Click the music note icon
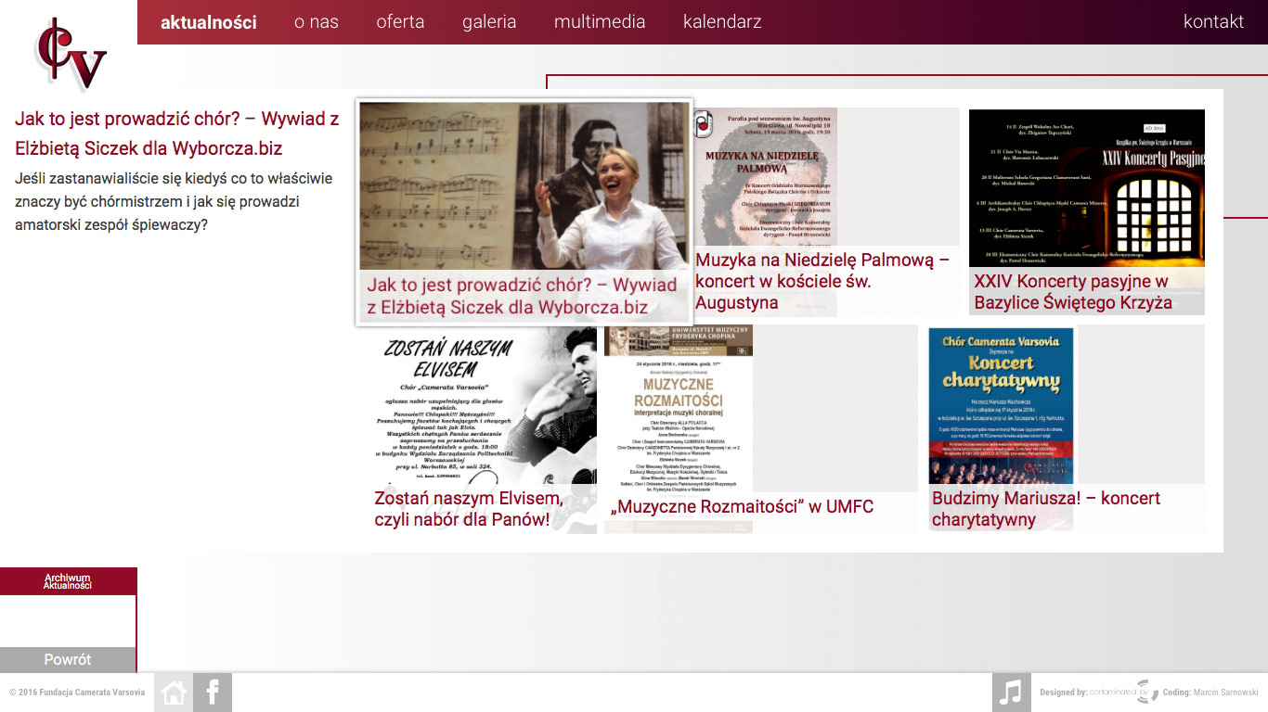 [1011, 693]
